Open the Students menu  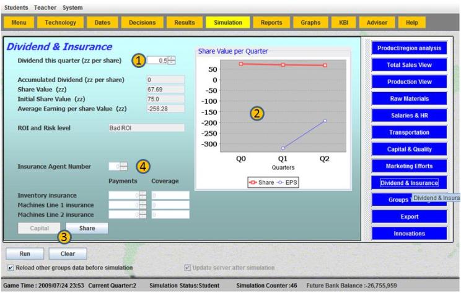pyautogui.click(x=17, y=7)
